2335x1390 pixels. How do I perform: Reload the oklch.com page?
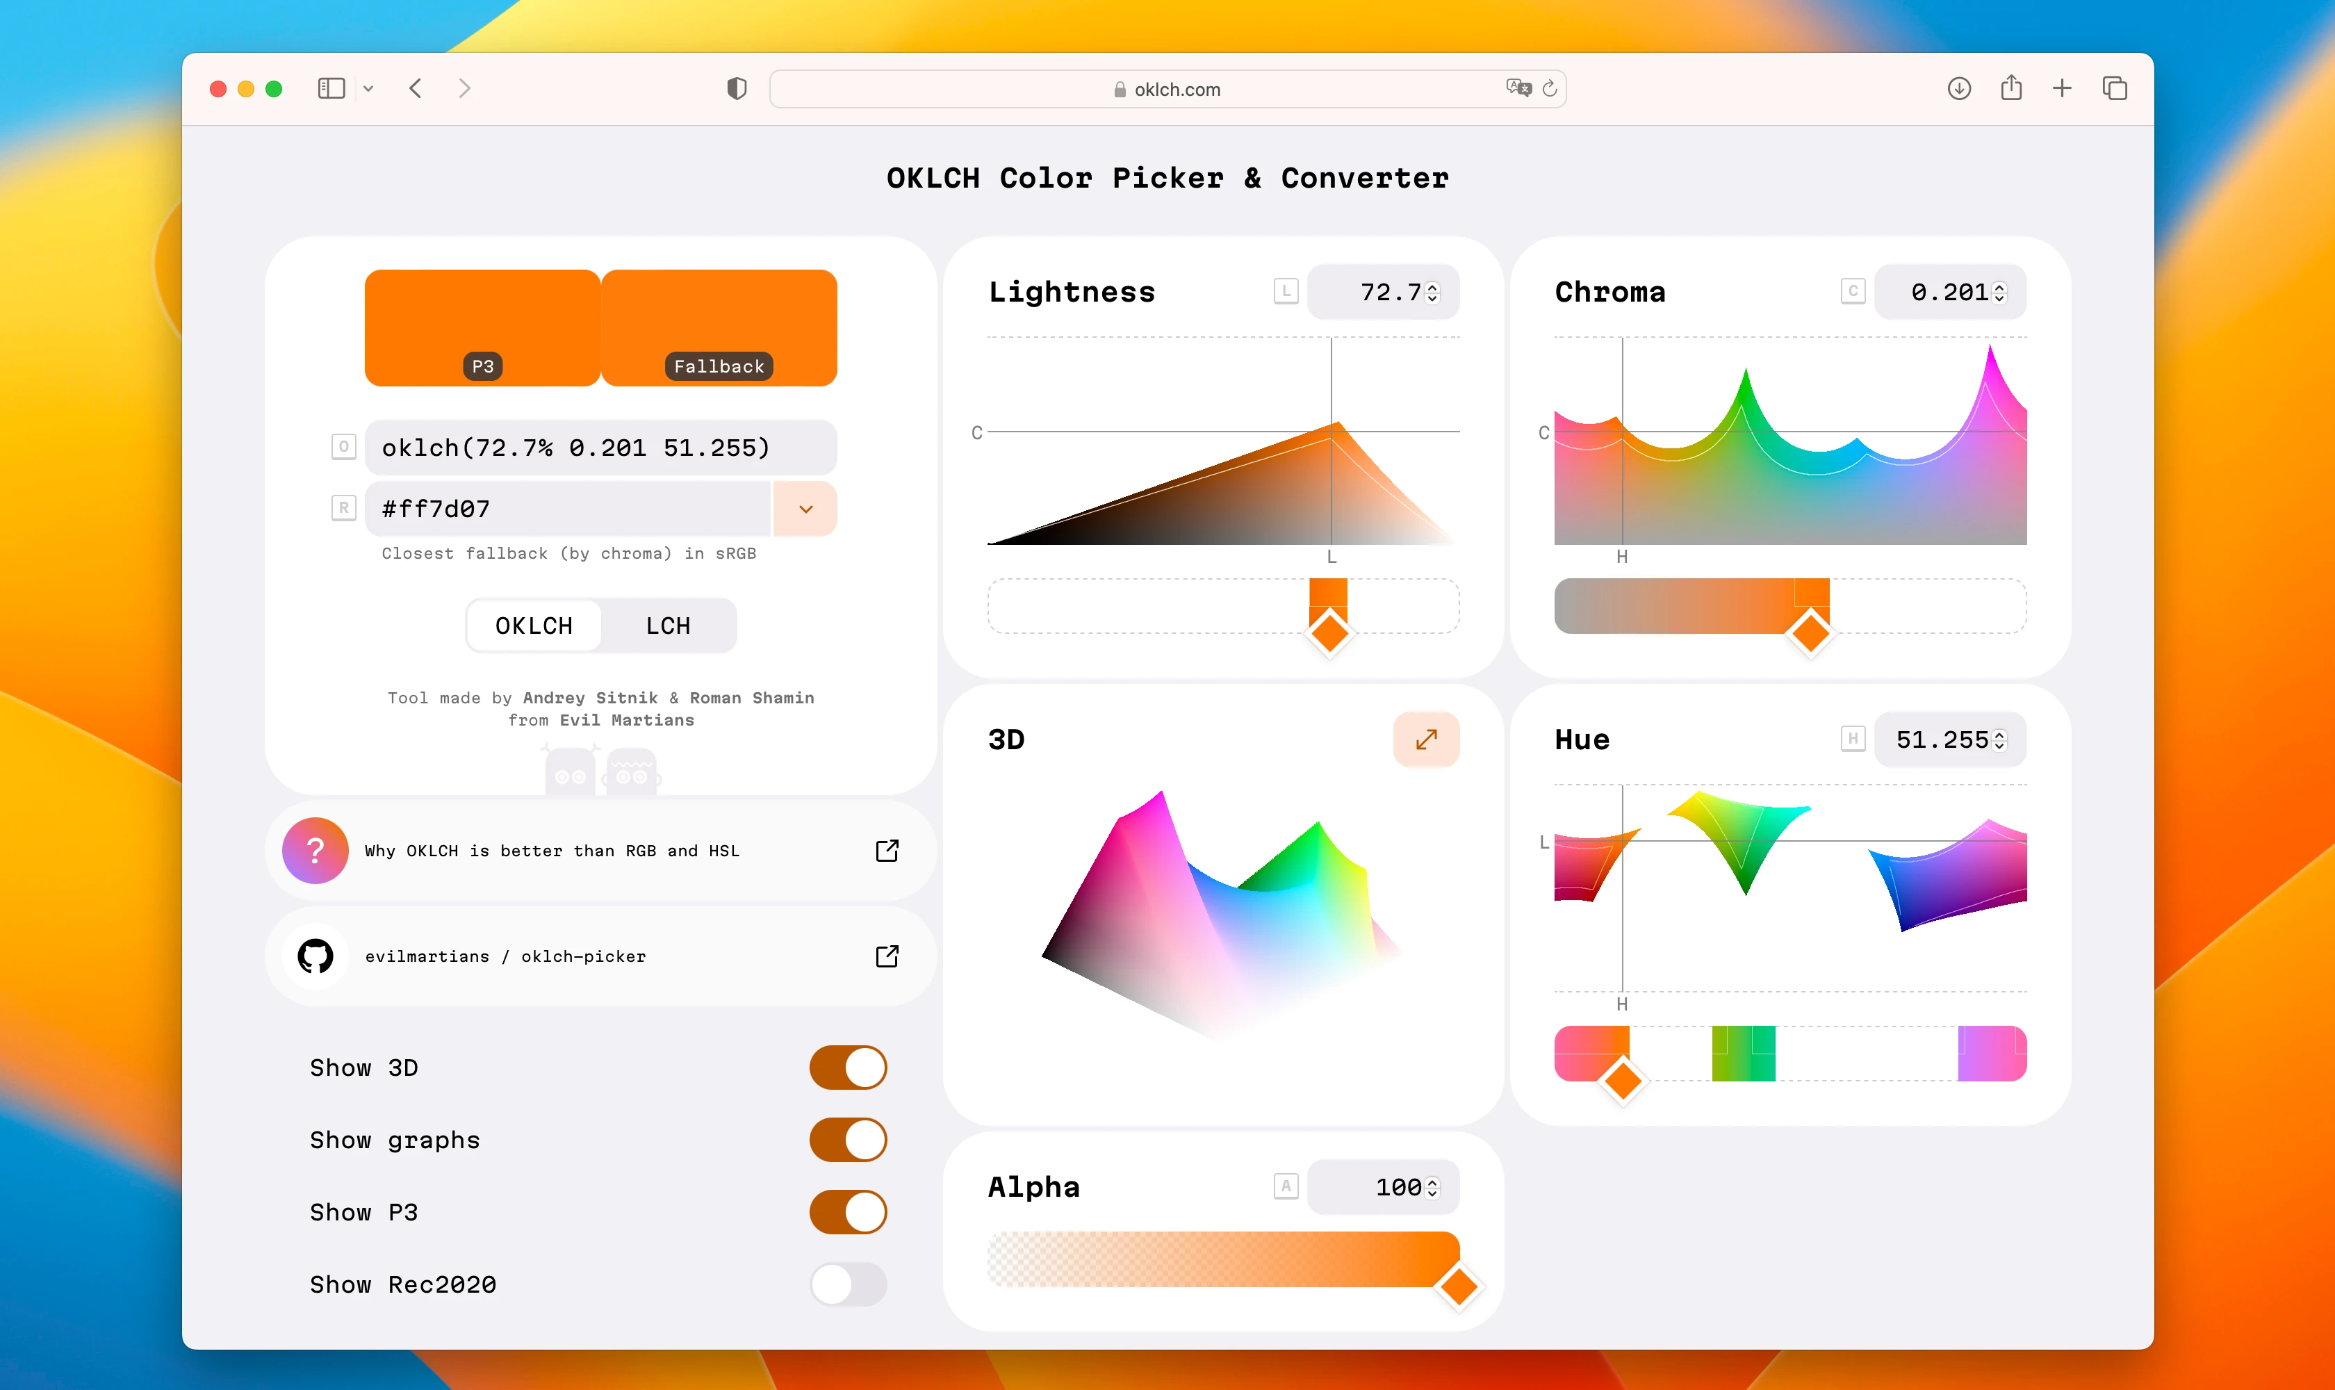[x=1549, y=88]
